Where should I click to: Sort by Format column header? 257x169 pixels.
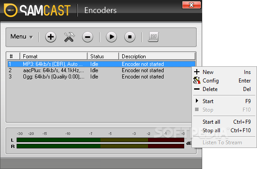(53, 56)
